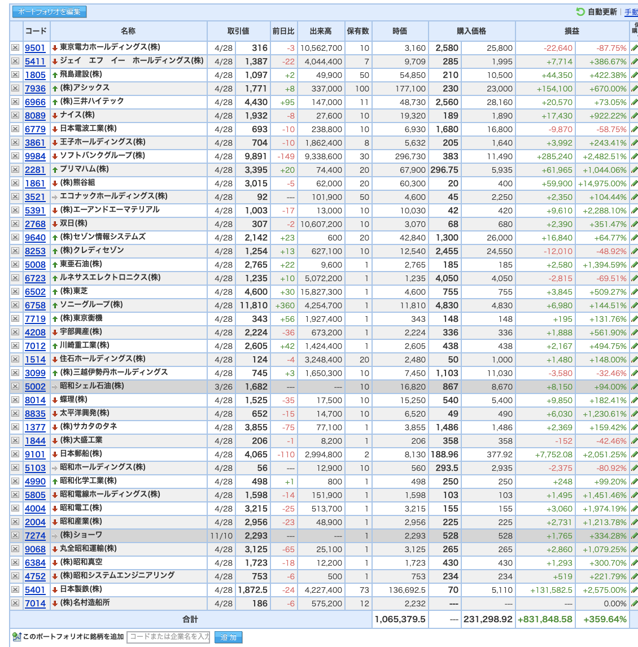Edit the 名村造船所 row via pencil icon

[634, 604]
